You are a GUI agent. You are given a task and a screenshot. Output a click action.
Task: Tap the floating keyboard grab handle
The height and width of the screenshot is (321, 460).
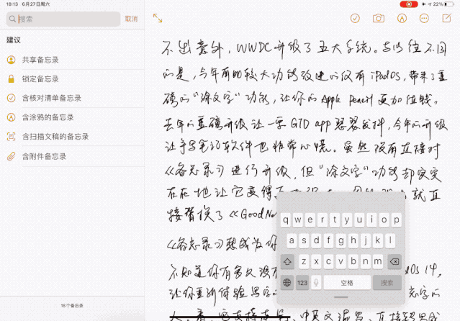(x=341, y=297)
